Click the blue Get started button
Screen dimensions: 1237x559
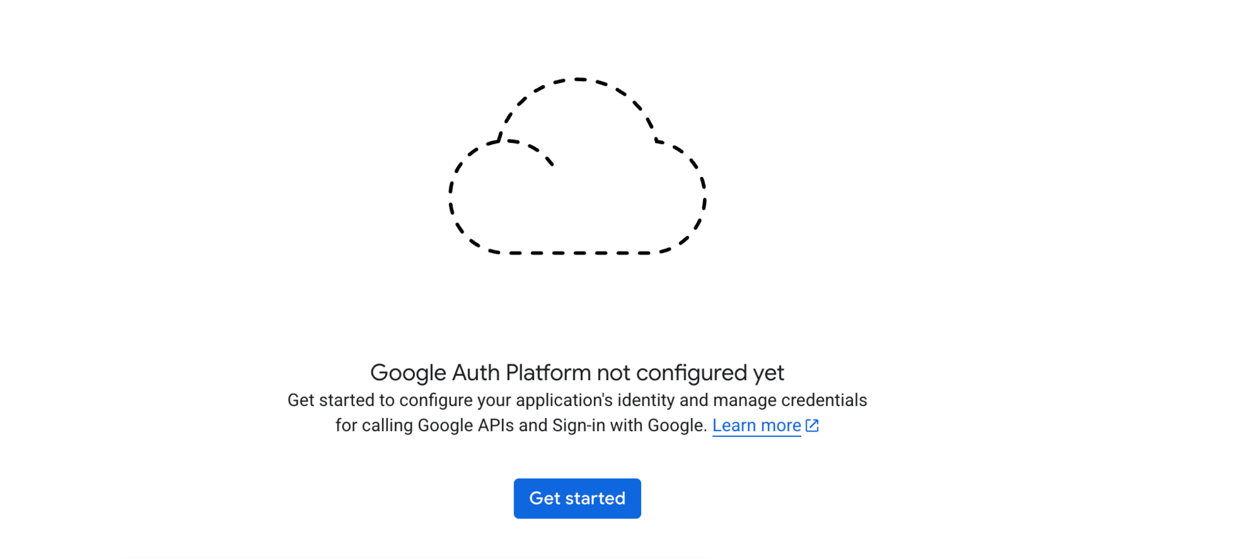pos(577,498)
